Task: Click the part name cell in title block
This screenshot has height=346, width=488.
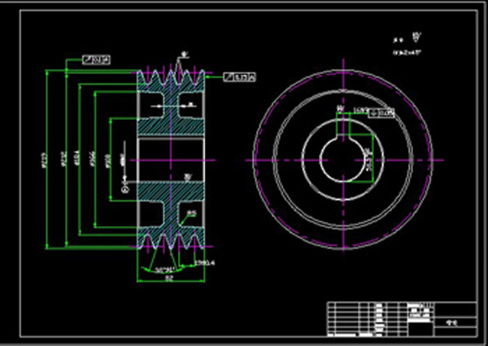Action: (x=450, y=324)
